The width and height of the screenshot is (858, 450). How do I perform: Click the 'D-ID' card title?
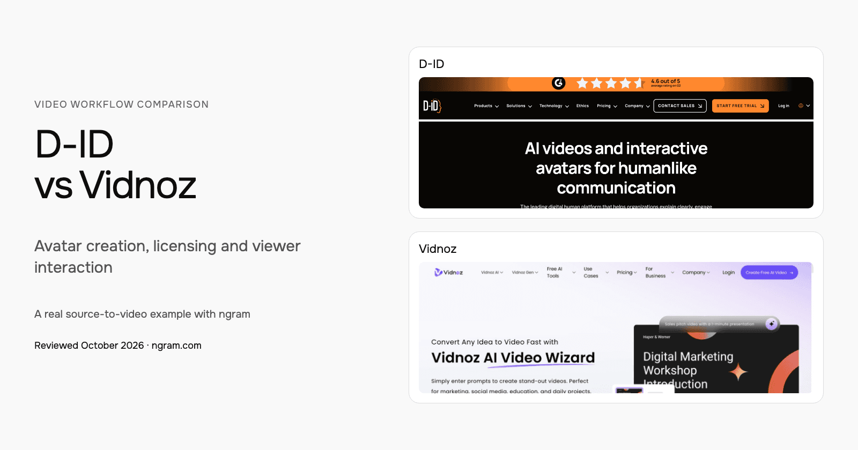(x=432, y=64)
